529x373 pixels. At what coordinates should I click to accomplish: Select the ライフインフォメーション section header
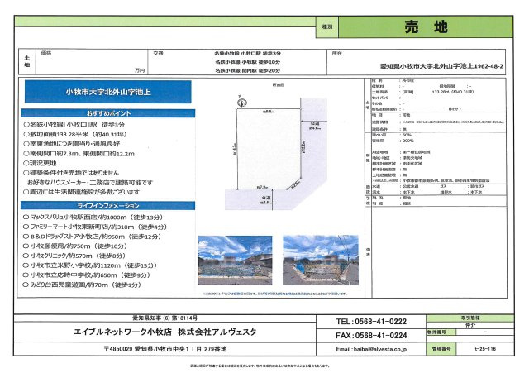(x=107, y=203)
